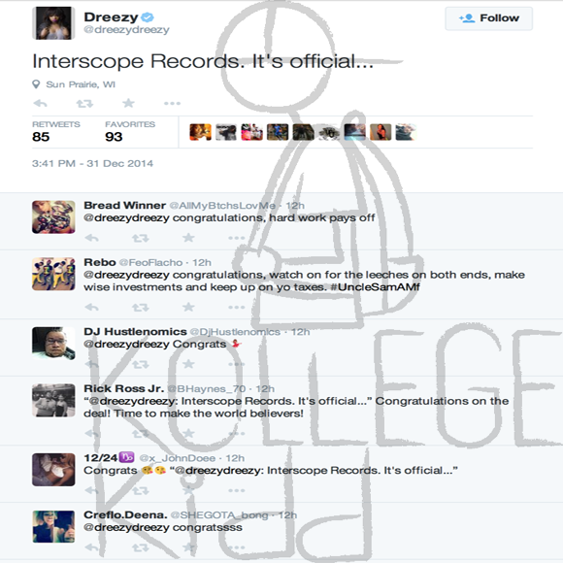Image resolution: width=563 pixels, height=563 pixels.
Task: Favorite Dreezy's main tweet with star
Action: coord(128,104)
